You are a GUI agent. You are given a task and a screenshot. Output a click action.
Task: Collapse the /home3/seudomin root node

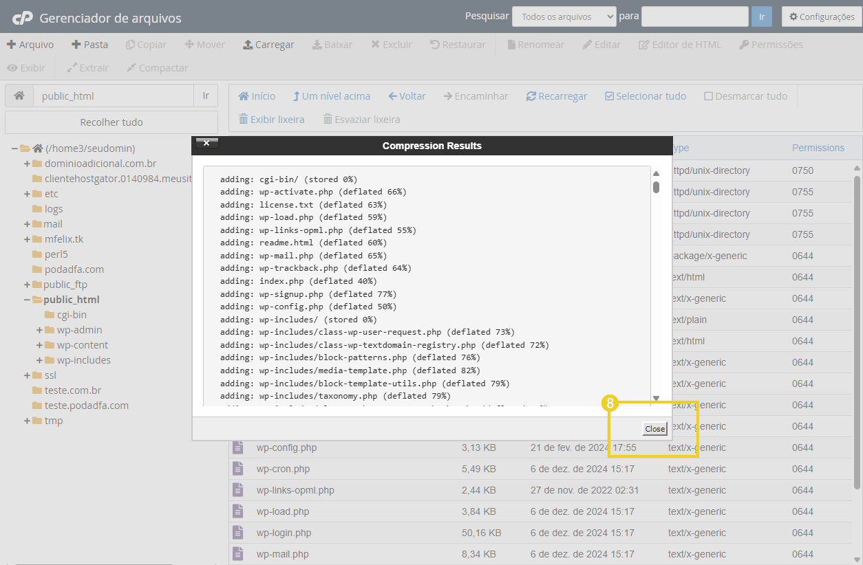tap(14, 148)
